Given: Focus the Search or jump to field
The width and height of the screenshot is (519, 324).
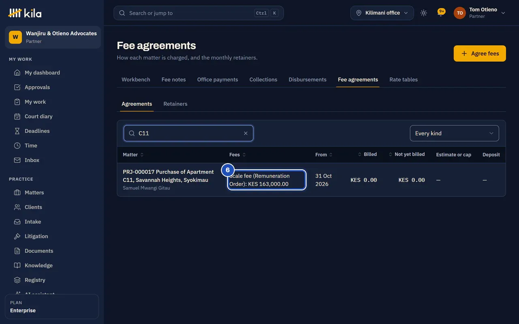Looking at the screenshot, I should 199,13.
